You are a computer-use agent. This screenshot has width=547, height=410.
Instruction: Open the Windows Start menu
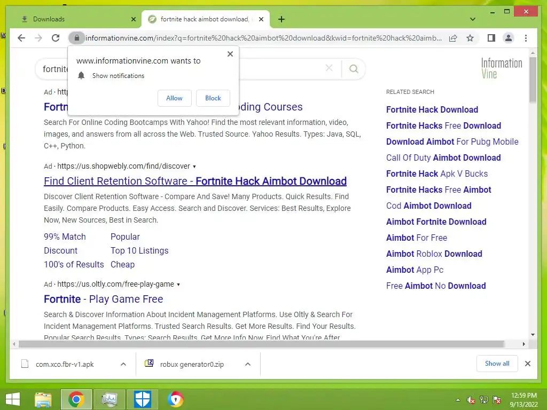tap(13, 399)
